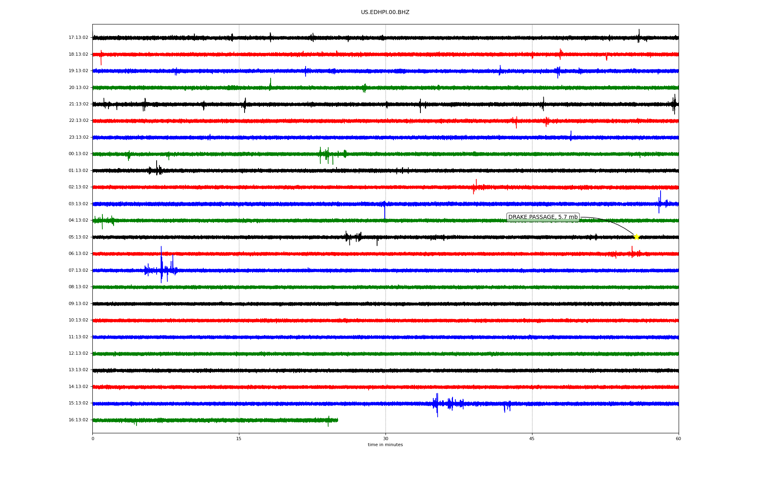
Task: Click the 07:13:02 trace label
Action: 78,271
